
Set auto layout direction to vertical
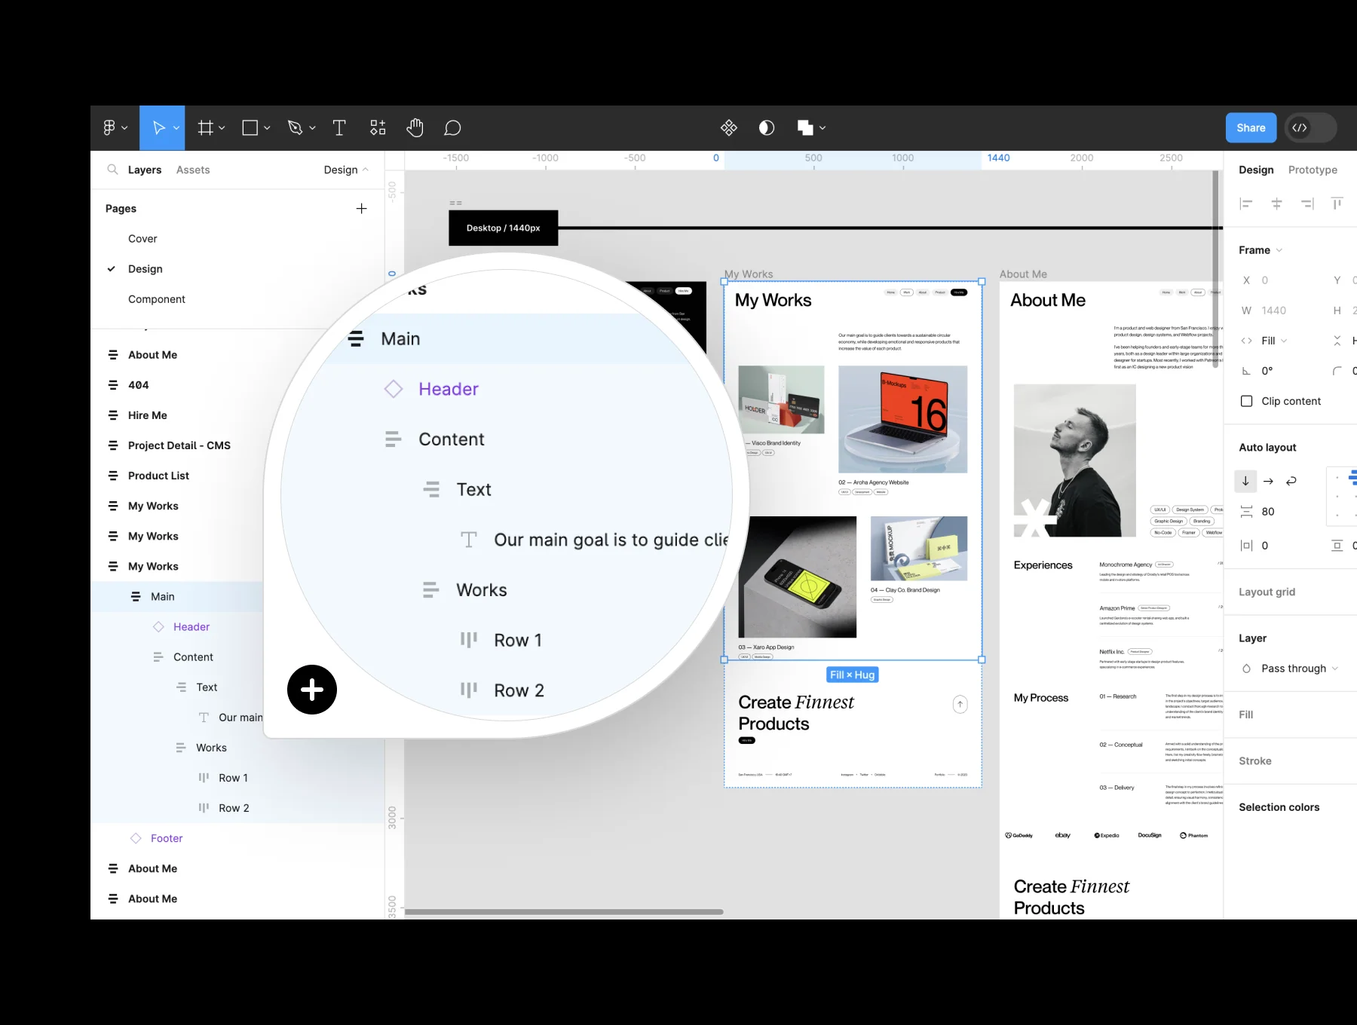coord(1245,481)
